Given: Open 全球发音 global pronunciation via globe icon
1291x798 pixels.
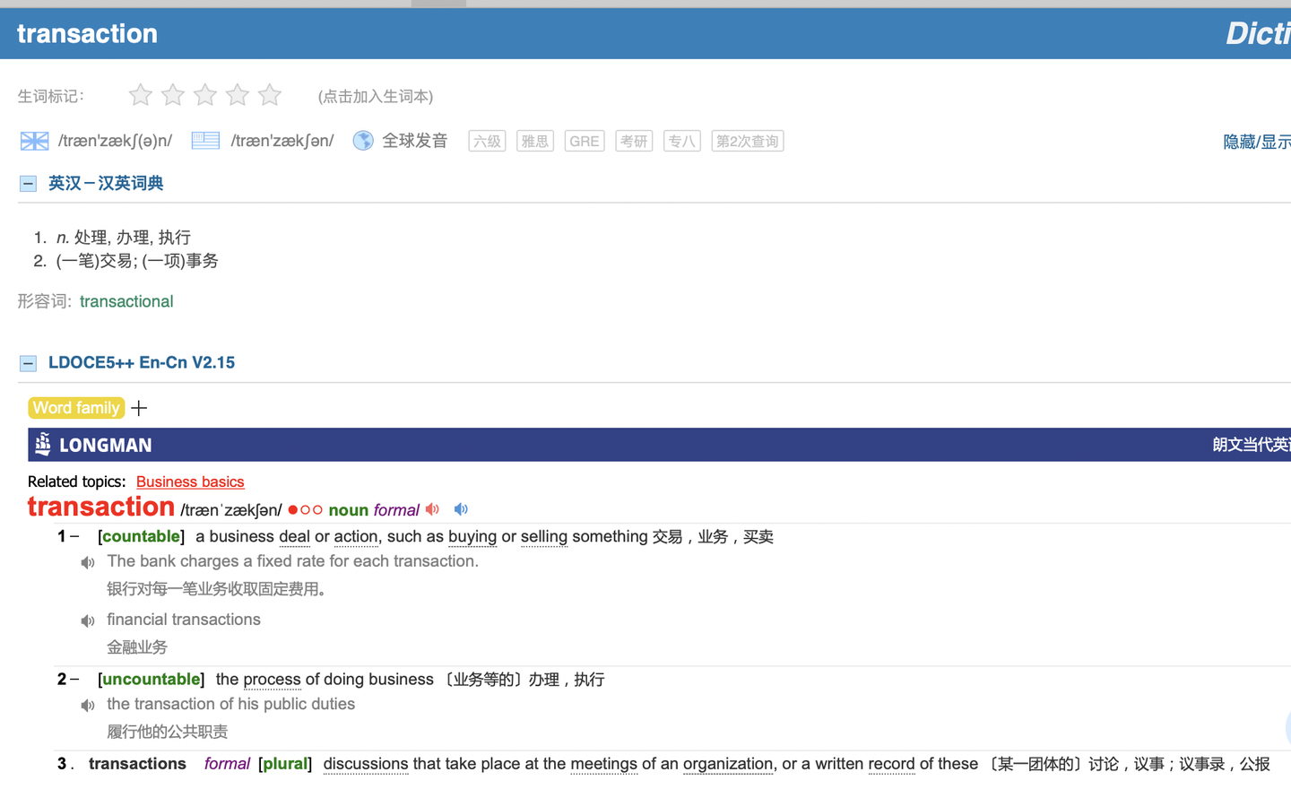Looking at the screenshot, I should [363, 141].
